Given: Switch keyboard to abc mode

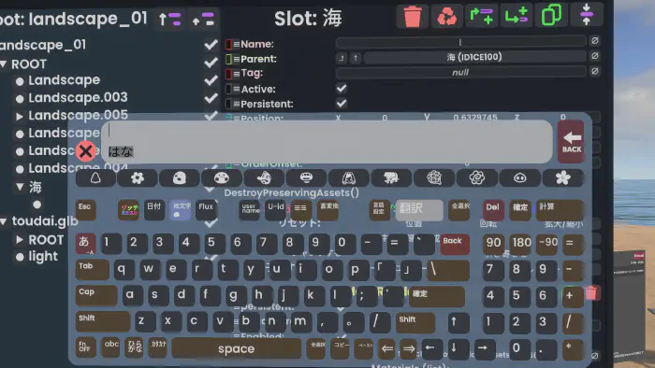Looking at the screenshot, I should click(x=111, y=347).
